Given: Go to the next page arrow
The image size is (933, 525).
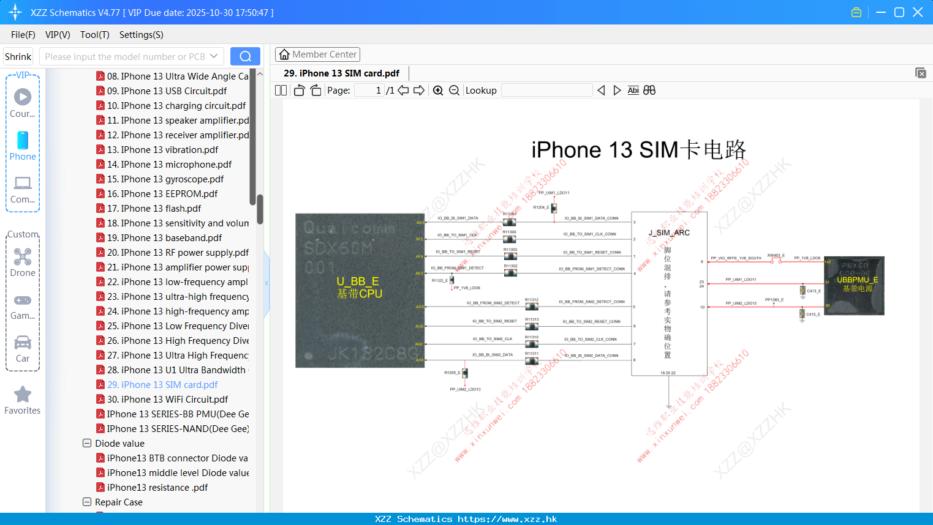Looking at the screenshot, I should [419, 91].
